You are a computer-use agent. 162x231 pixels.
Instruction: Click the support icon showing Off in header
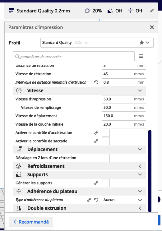110,11
